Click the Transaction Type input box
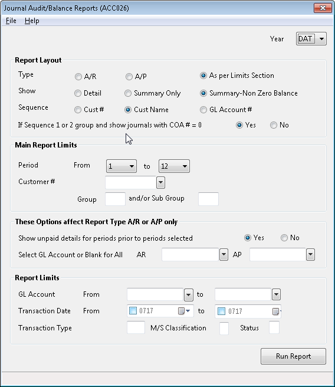 [136, 327]
